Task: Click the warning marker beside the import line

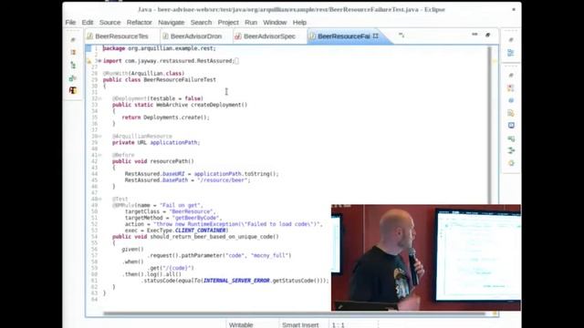Action: tap(89, 61)
